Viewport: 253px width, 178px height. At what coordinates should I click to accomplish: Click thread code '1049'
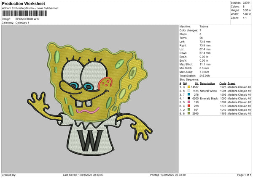coord(223,110)
